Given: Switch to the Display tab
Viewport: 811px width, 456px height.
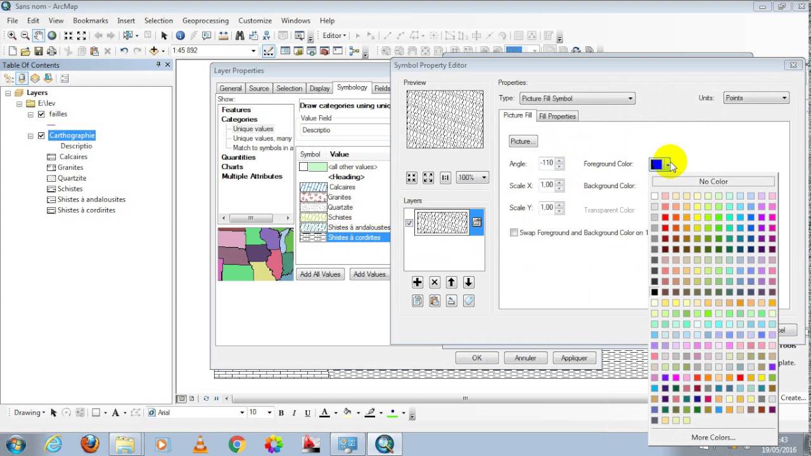Looking at the screenshot, I should click(319, 89).
